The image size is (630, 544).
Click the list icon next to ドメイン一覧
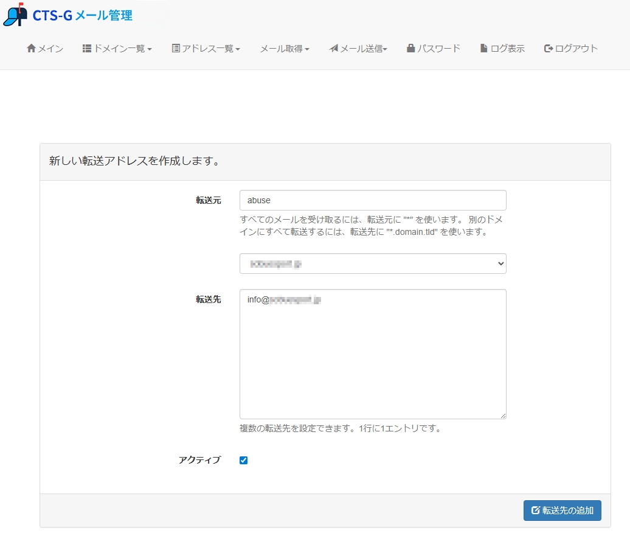(x=85, y=47)
